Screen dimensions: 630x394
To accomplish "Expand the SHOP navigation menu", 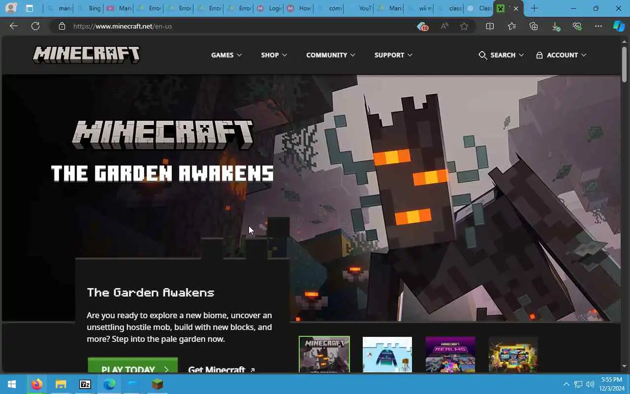I will 274,55.
